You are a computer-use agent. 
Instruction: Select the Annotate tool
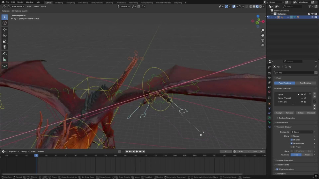[4, 54]
